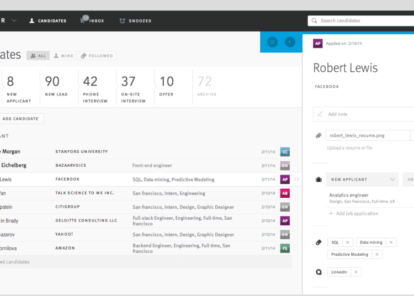Click the tag icon beside SQL
The width and height of the screenshot is (414, 296).
click(x=319, y=242)
